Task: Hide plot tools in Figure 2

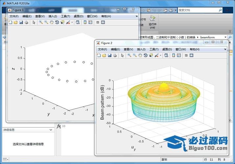Action: (186, 55)
